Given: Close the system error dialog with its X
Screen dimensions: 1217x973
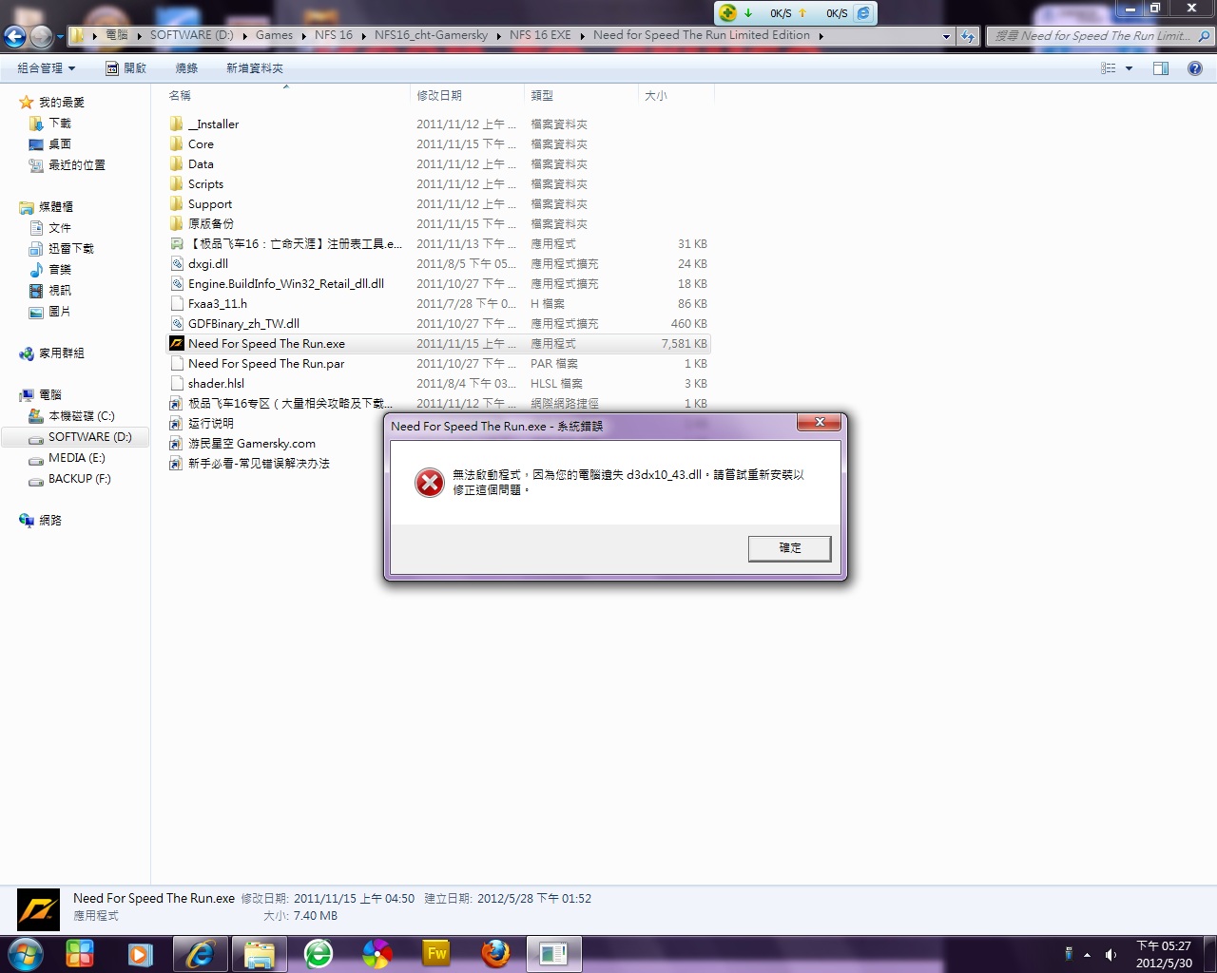Looking at the screenshot, I should [x=820, y=422].
